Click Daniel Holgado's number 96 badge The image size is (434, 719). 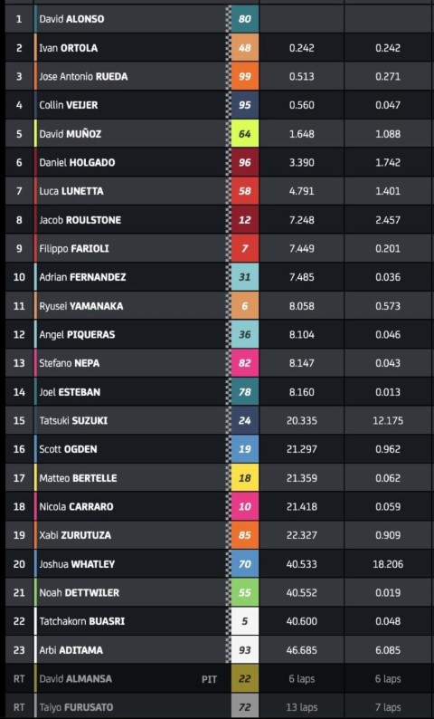[x=244, y=162]
